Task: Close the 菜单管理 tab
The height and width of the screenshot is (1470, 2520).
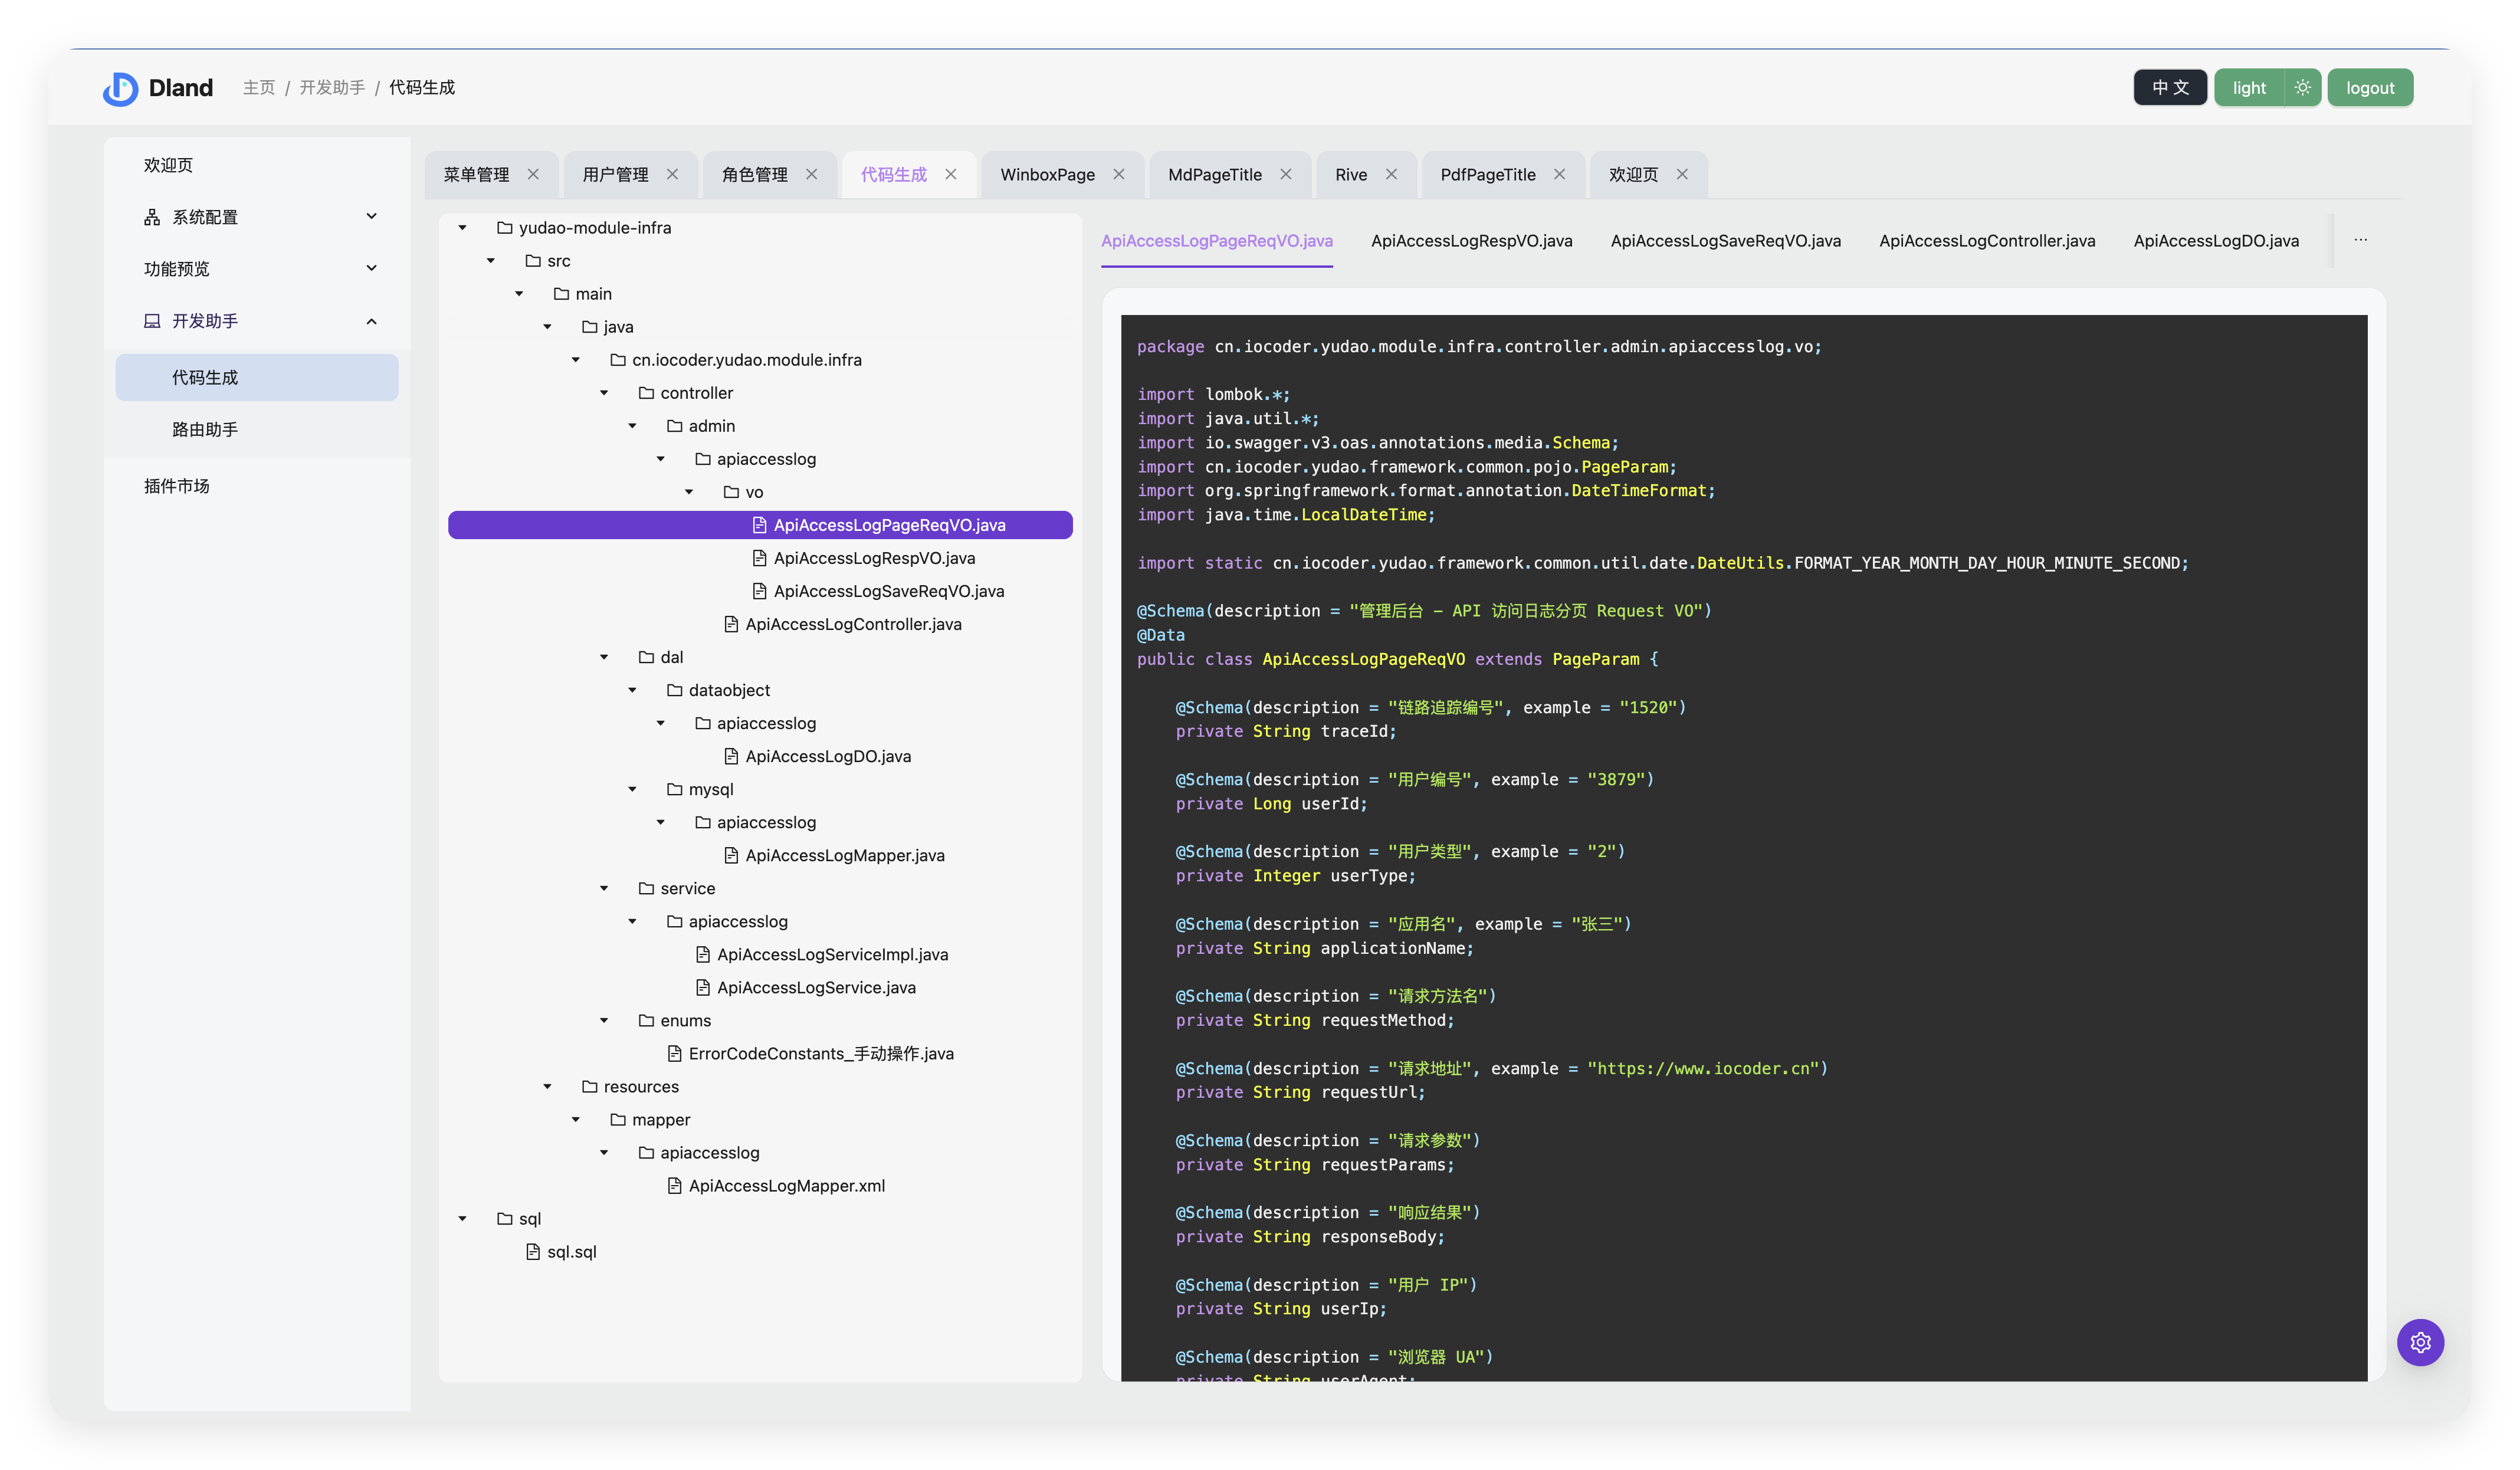Action: pyautogui.click(x=533, y=174)
